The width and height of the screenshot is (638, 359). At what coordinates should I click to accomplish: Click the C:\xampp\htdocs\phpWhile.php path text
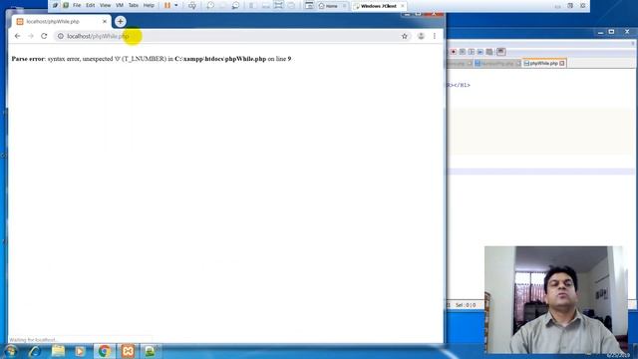(x=220, y=59)
